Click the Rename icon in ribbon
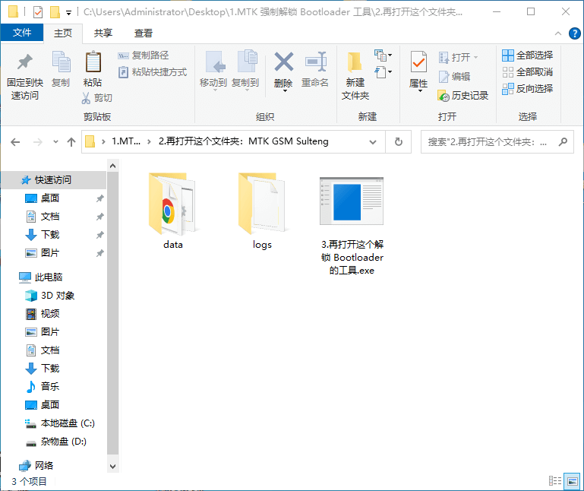Viewport: 584px width, 491px height. tap(315, 63)
